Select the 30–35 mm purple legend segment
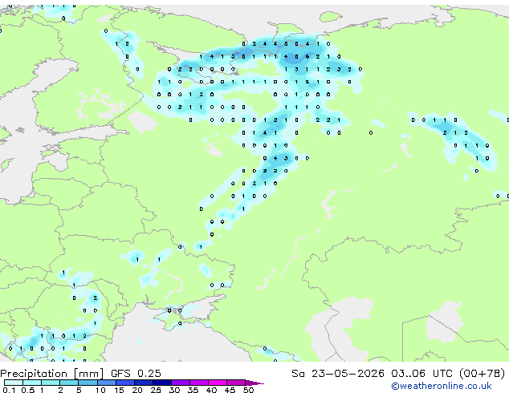Image resolution: width=509 pixels, height=393 pixels. tap(181, 383)
